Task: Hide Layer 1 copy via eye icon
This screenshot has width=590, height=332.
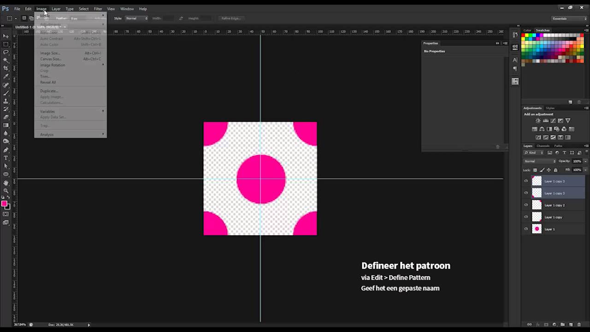Action: tap(526, 217)
